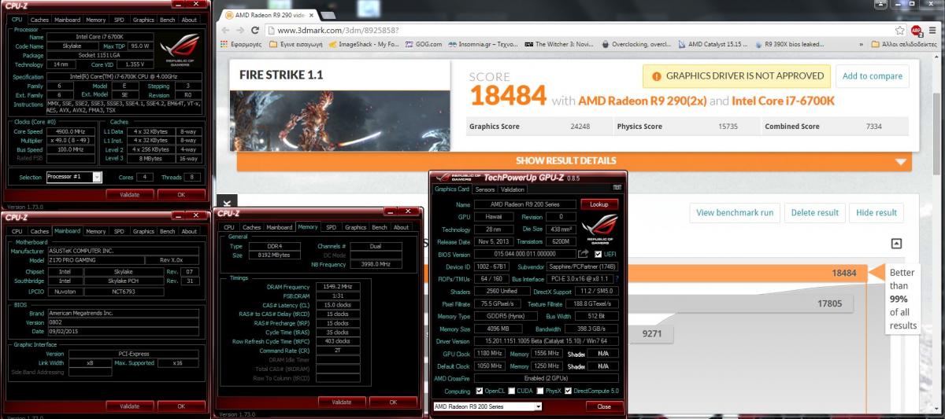Open the Chrome hamburger menu
Image resolution: width=945 pixels, height=419 pixels.
[x=934, y=30]
